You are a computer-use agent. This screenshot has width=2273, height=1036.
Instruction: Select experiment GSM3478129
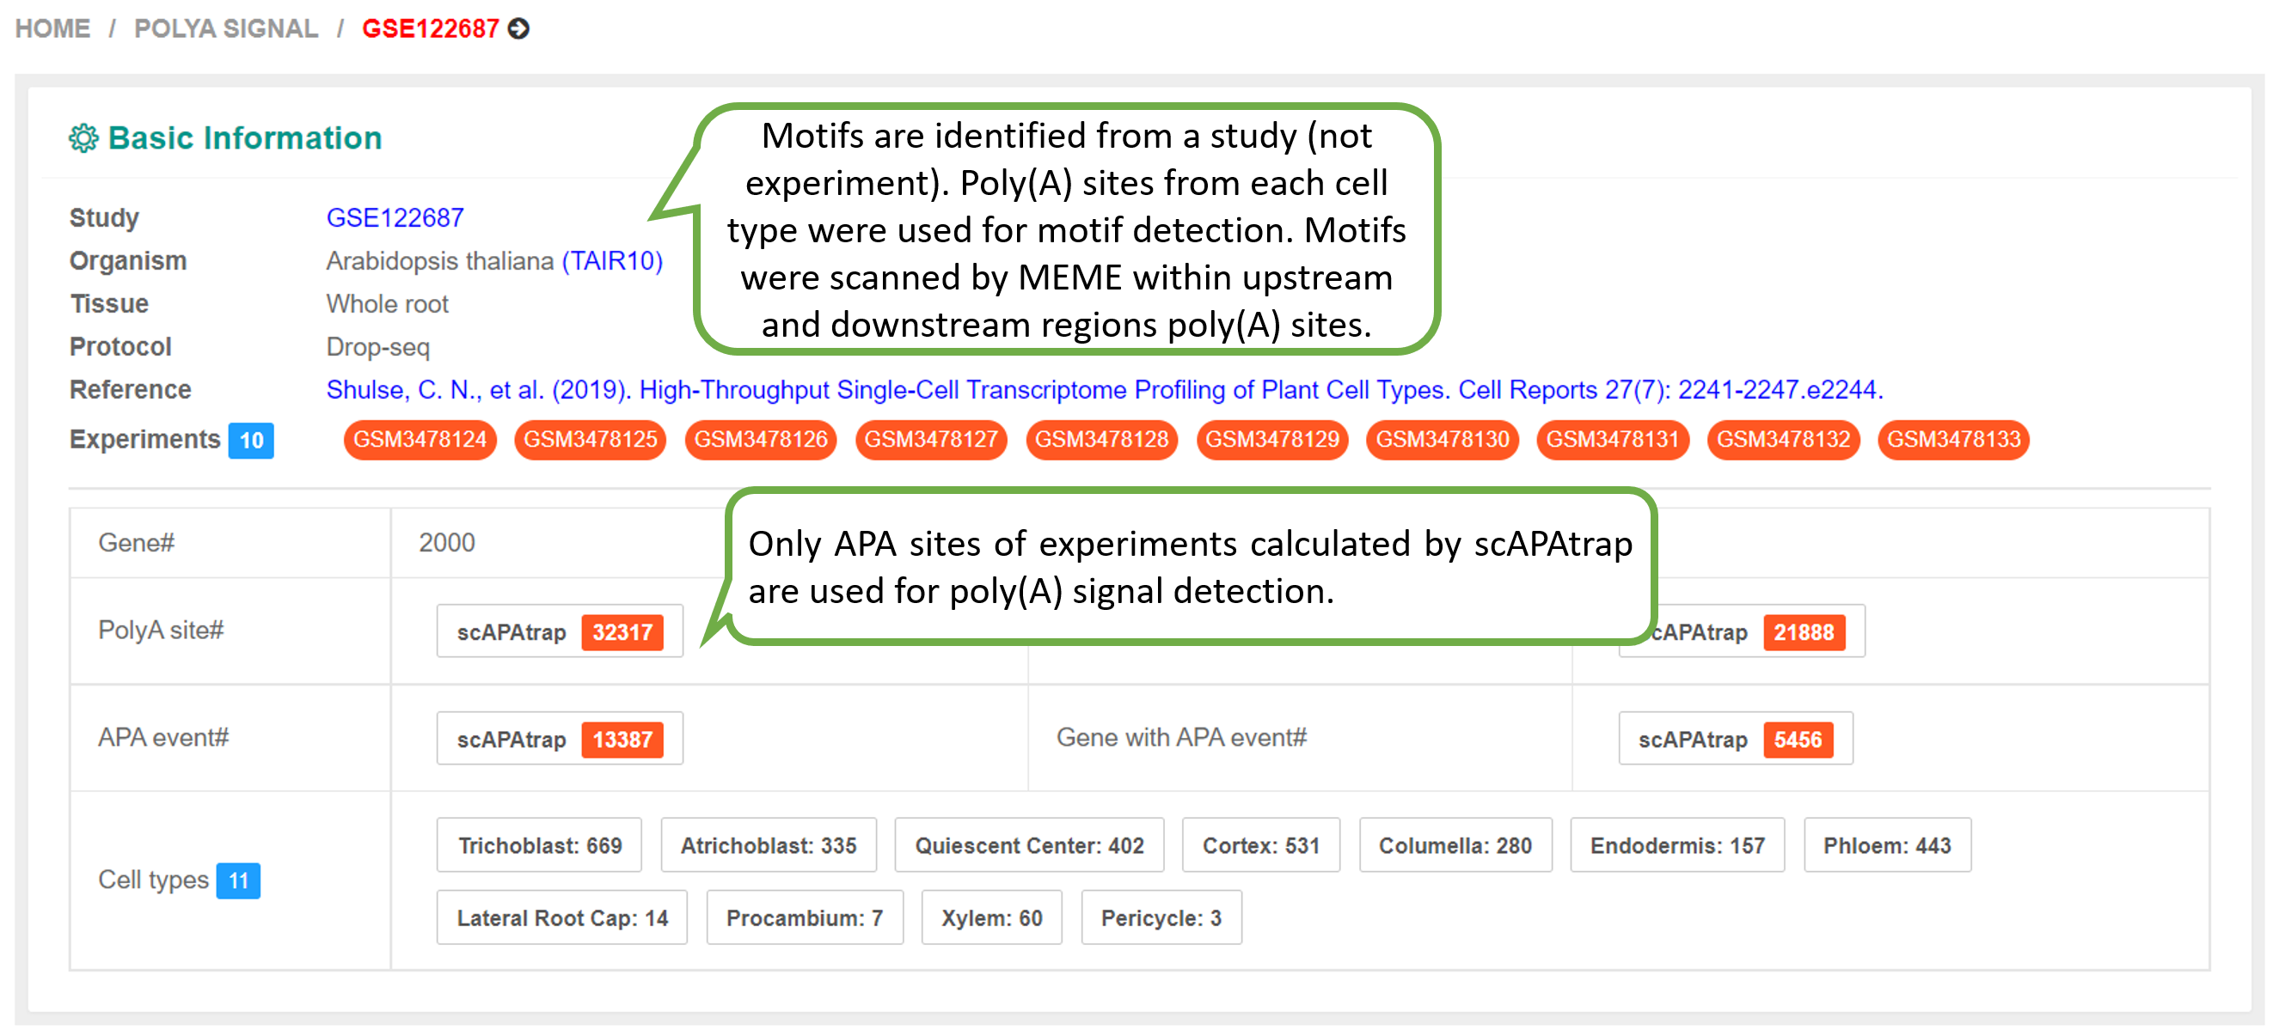coord(1272,439)
